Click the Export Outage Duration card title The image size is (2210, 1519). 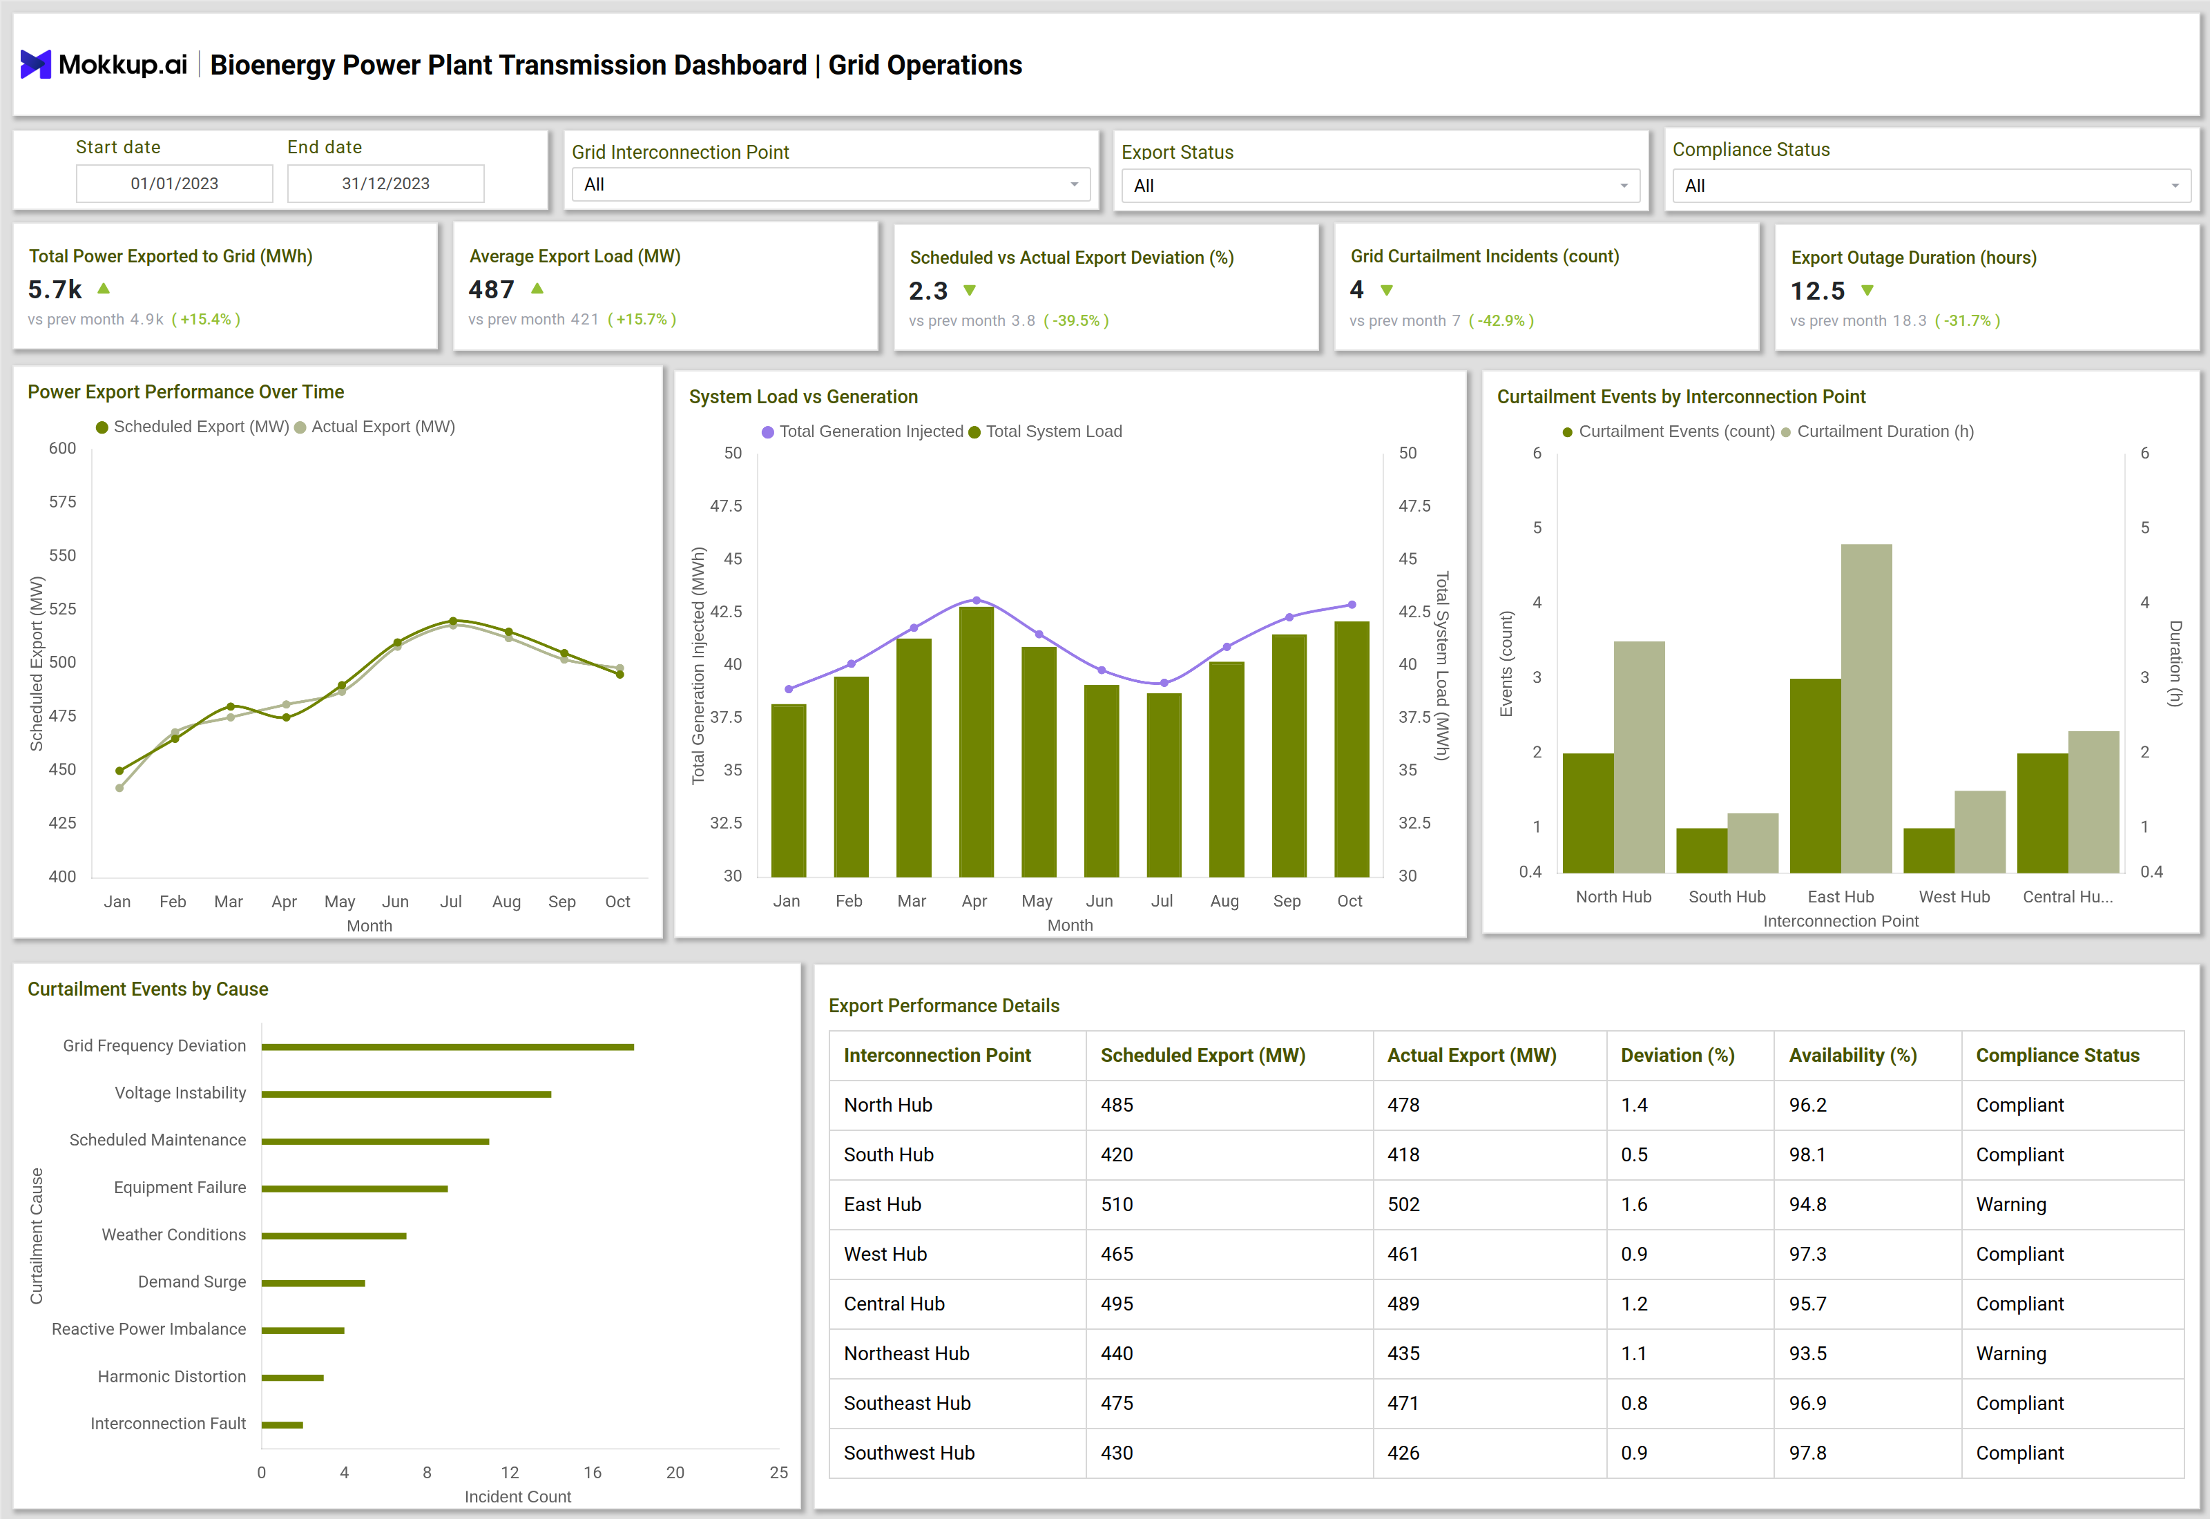pos(1913,258)
